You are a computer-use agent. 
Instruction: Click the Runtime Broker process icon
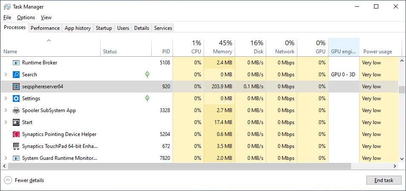point(16,63)
